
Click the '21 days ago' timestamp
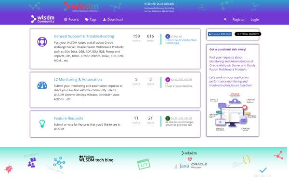pyautogui.click(x=176, y=36)
